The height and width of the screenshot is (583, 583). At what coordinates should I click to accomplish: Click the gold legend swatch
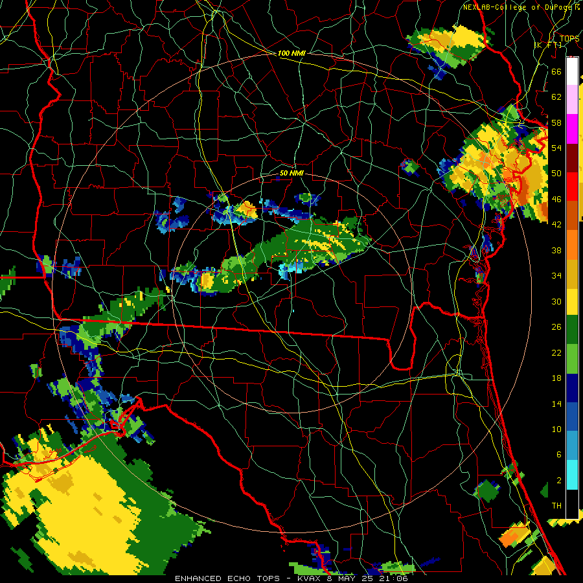(x=572, y=273)
